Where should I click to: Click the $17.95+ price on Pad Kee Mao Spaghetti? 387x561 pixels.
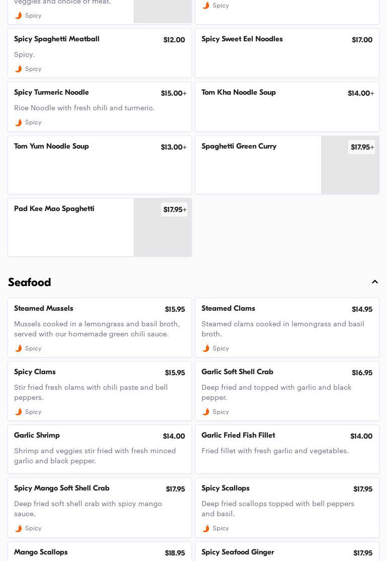tap(174, 209)
